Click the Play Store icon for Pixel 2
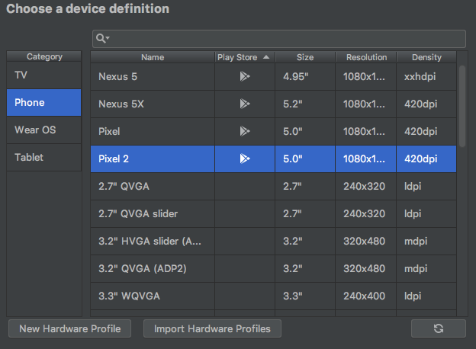 pyautogui.click(x=244, y=158)
